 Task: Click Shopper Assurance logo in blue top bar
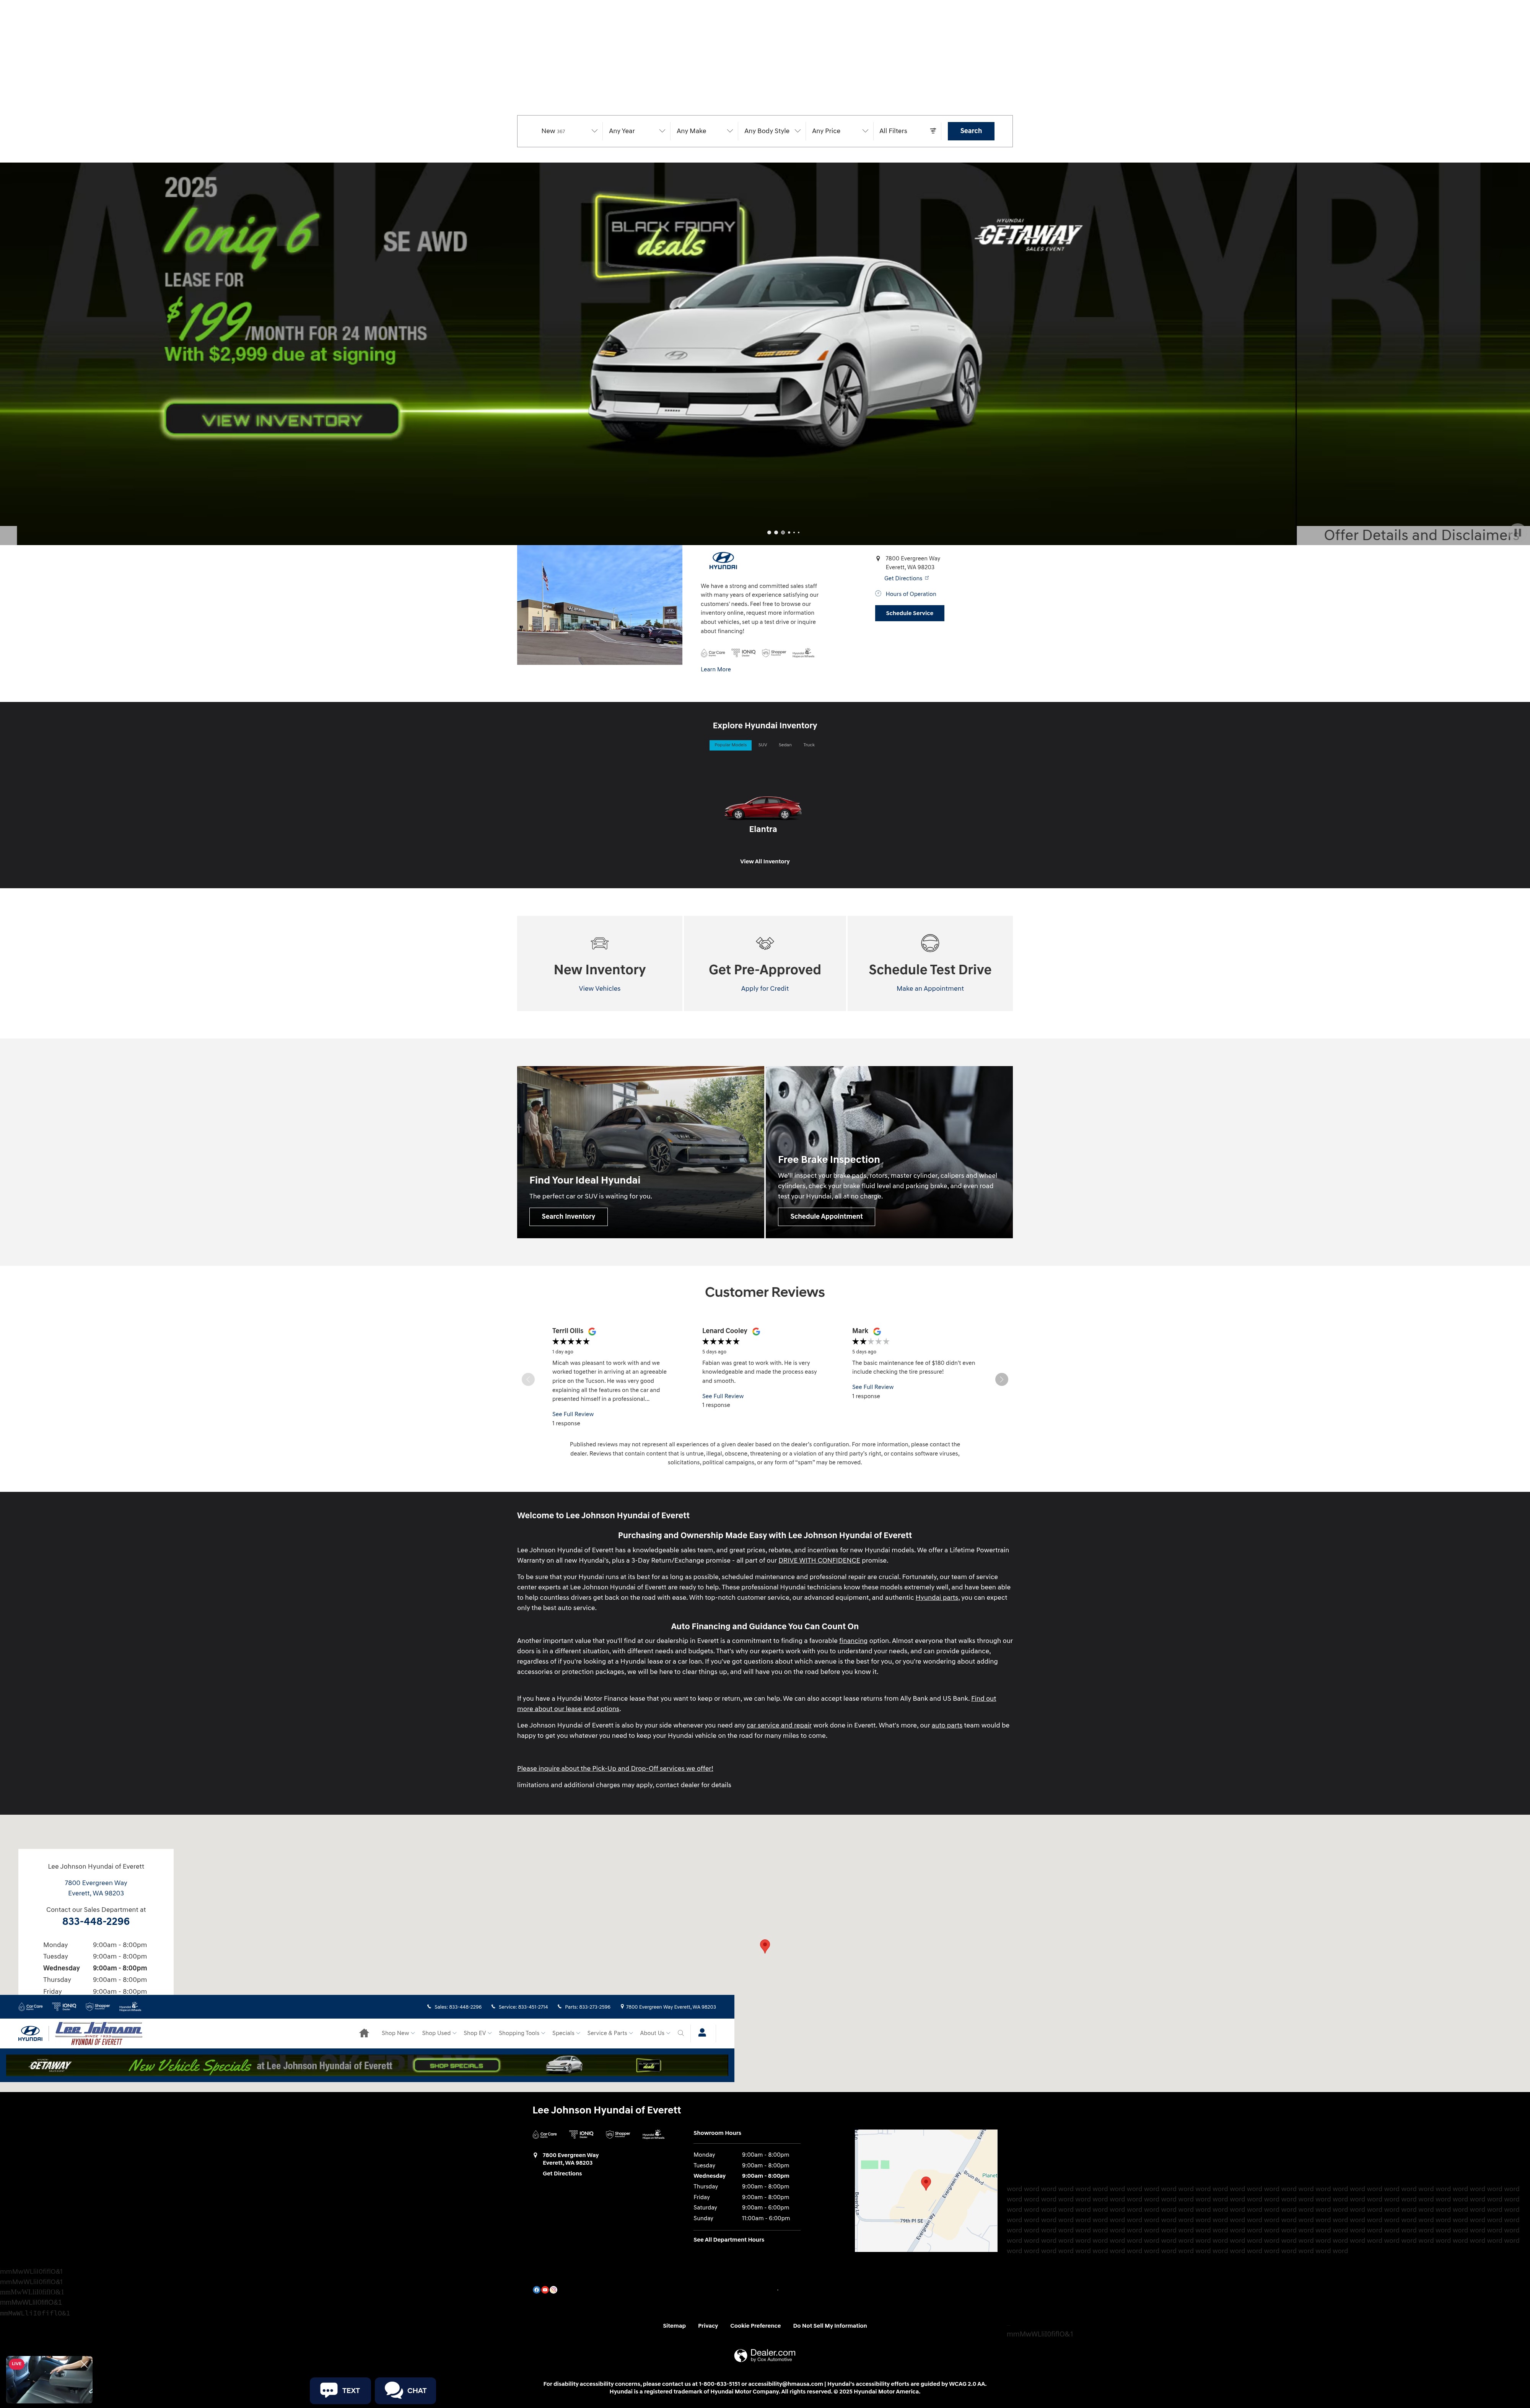[x=98, y=2007]
